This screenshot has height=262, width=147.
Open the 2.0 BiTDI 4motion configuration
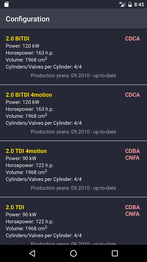pos(29,95)
